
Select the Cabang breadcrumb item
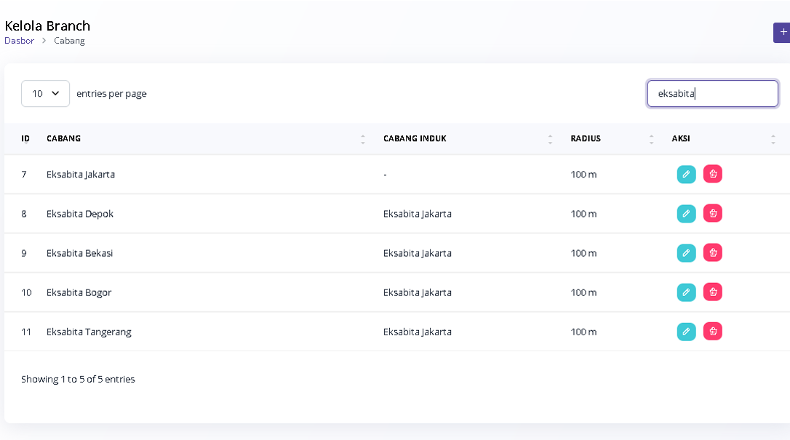click(x=69, y=41)
